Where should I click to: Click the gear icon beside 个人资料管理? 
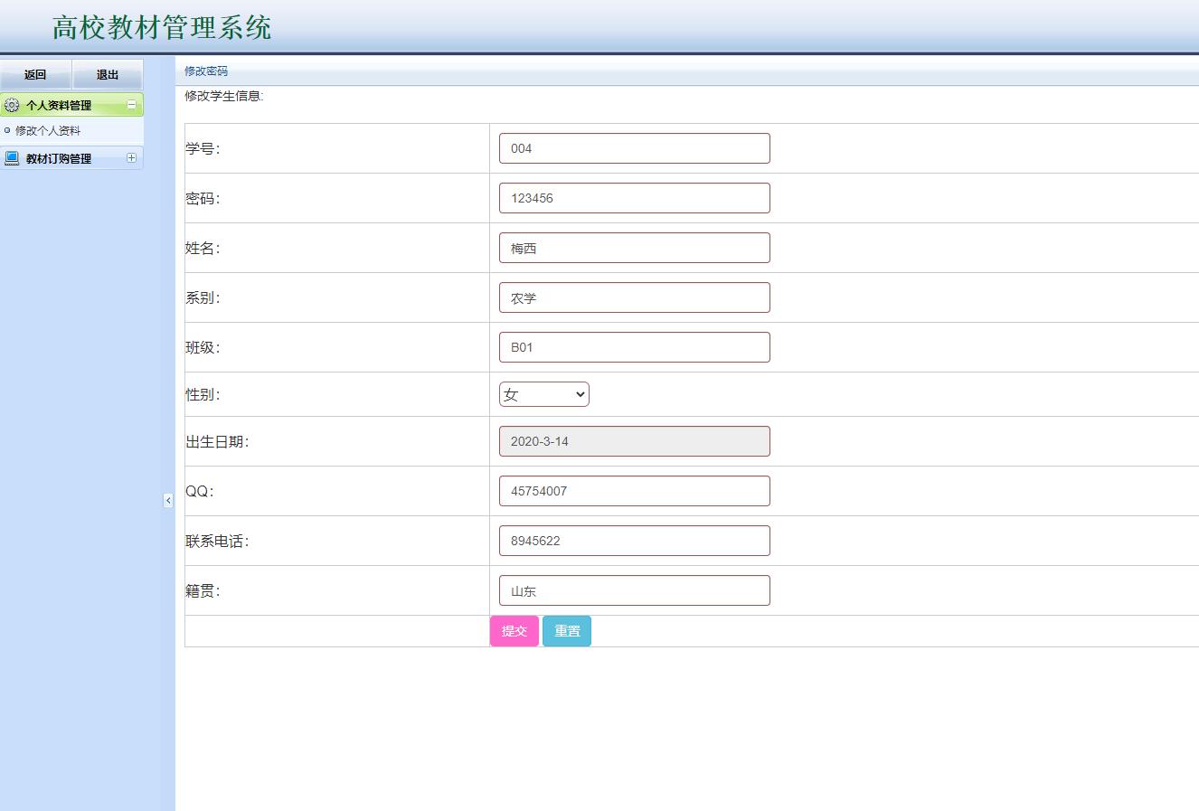click(x=12, y=105)
